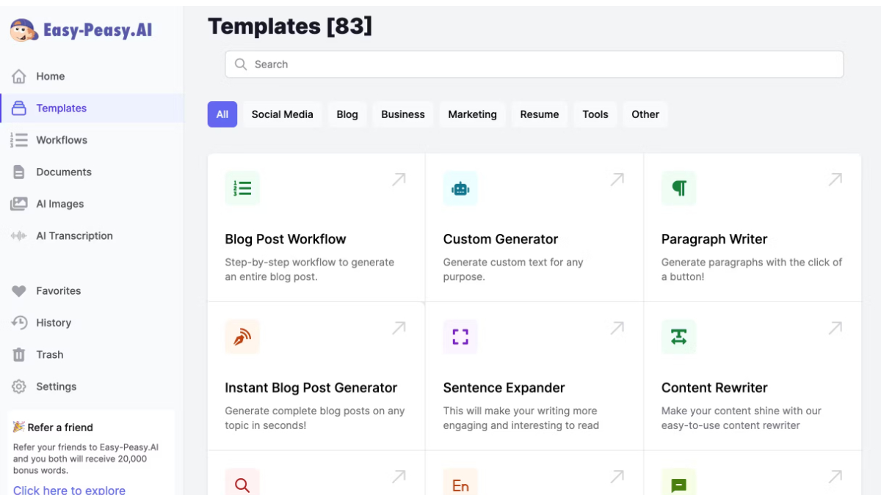Viewport: 881px width, 495px height.
Task: Focus the templates Search field
Action: coord(534,65)
